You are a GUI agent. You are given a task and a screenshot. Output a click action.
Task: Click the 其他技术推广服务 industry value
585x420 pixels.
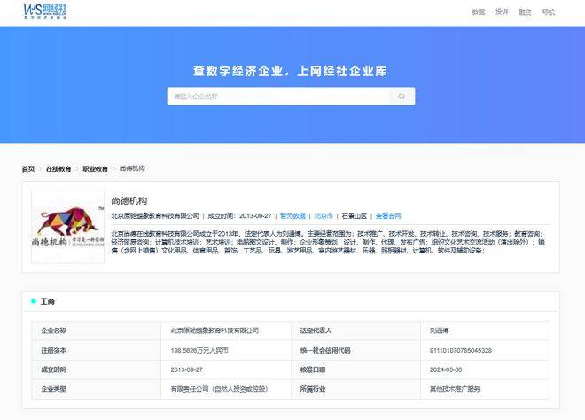pos(455,389)
